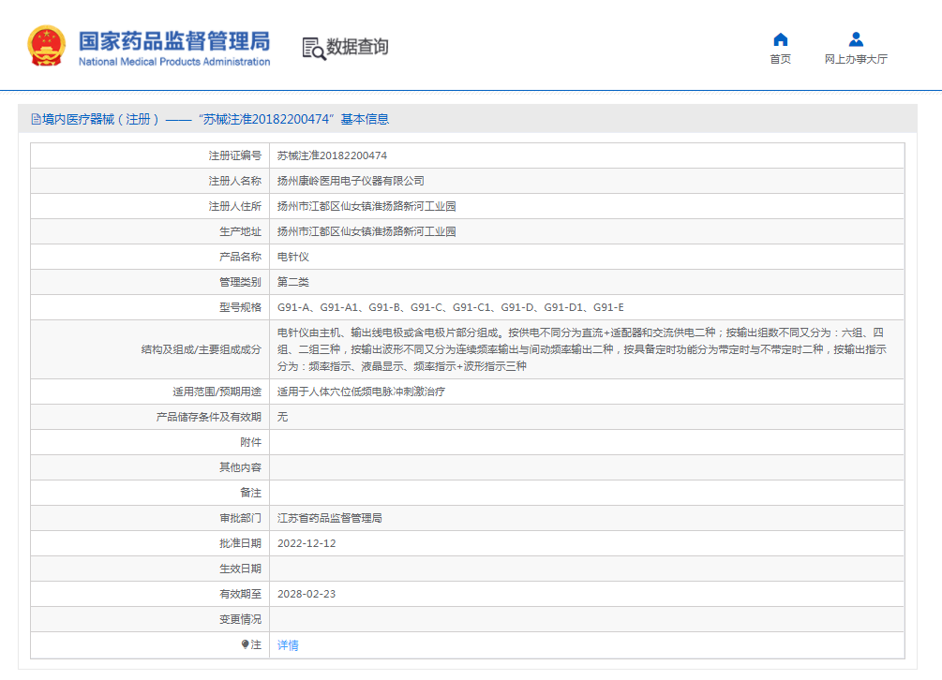Open 网上办事大厅 text link
This screenshot has width=942, height=680.
tap(856, 59)
